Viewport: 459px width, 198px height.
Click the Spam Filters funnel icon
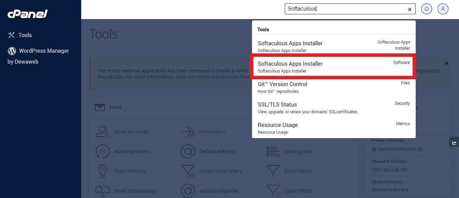point(273,191)
